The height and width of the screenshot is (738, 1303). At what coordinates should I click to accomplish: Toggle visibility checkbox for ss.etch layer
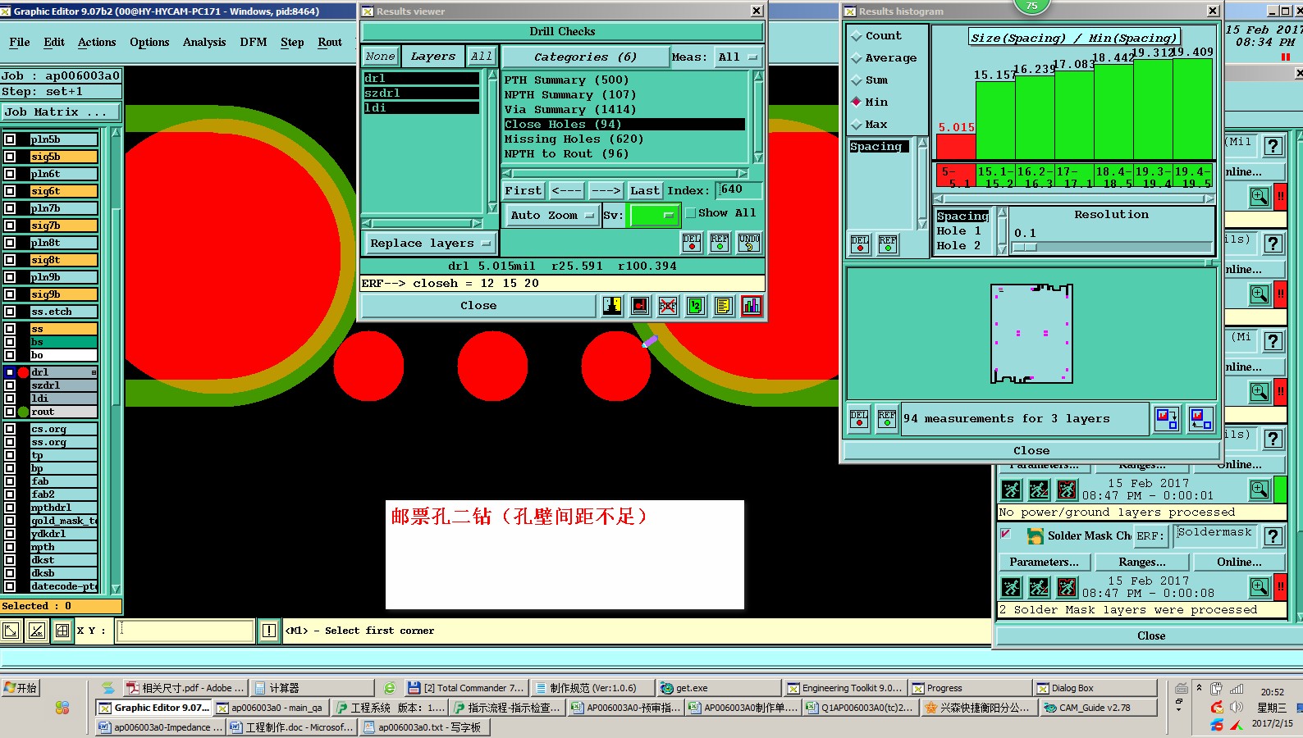tap(10, 312)
